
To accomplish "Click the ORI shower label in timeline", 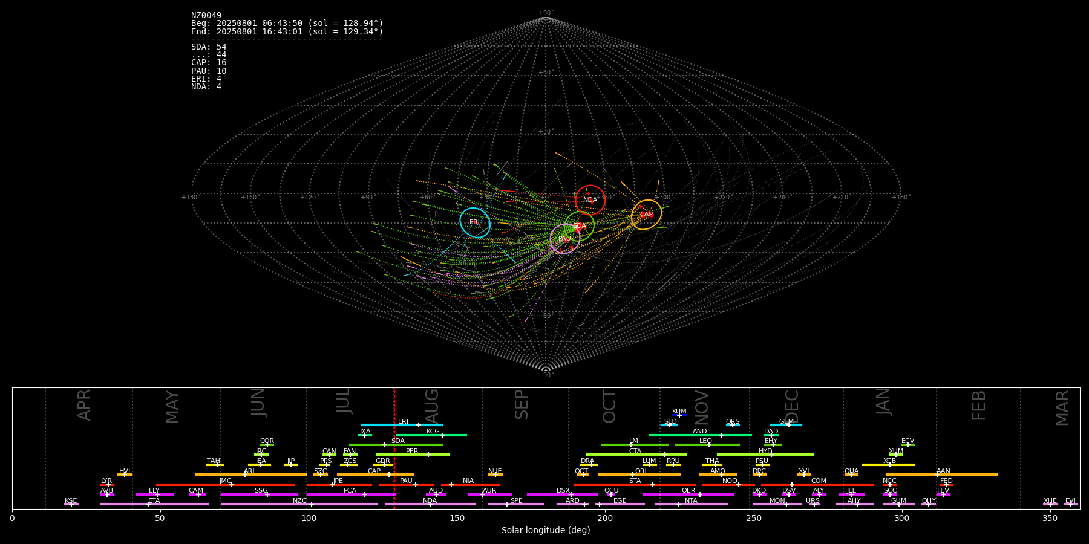I will click(641, 471).
